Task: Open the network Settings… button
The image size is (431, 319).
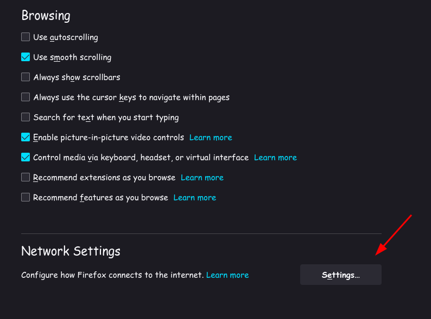Action: coord(340,275)
